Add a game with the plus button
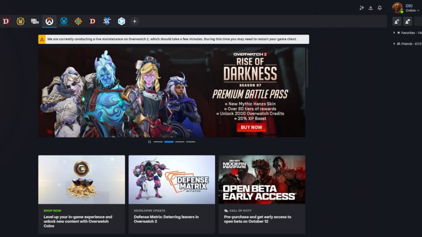This screenshot has height=237, width=422. [135, 21]
